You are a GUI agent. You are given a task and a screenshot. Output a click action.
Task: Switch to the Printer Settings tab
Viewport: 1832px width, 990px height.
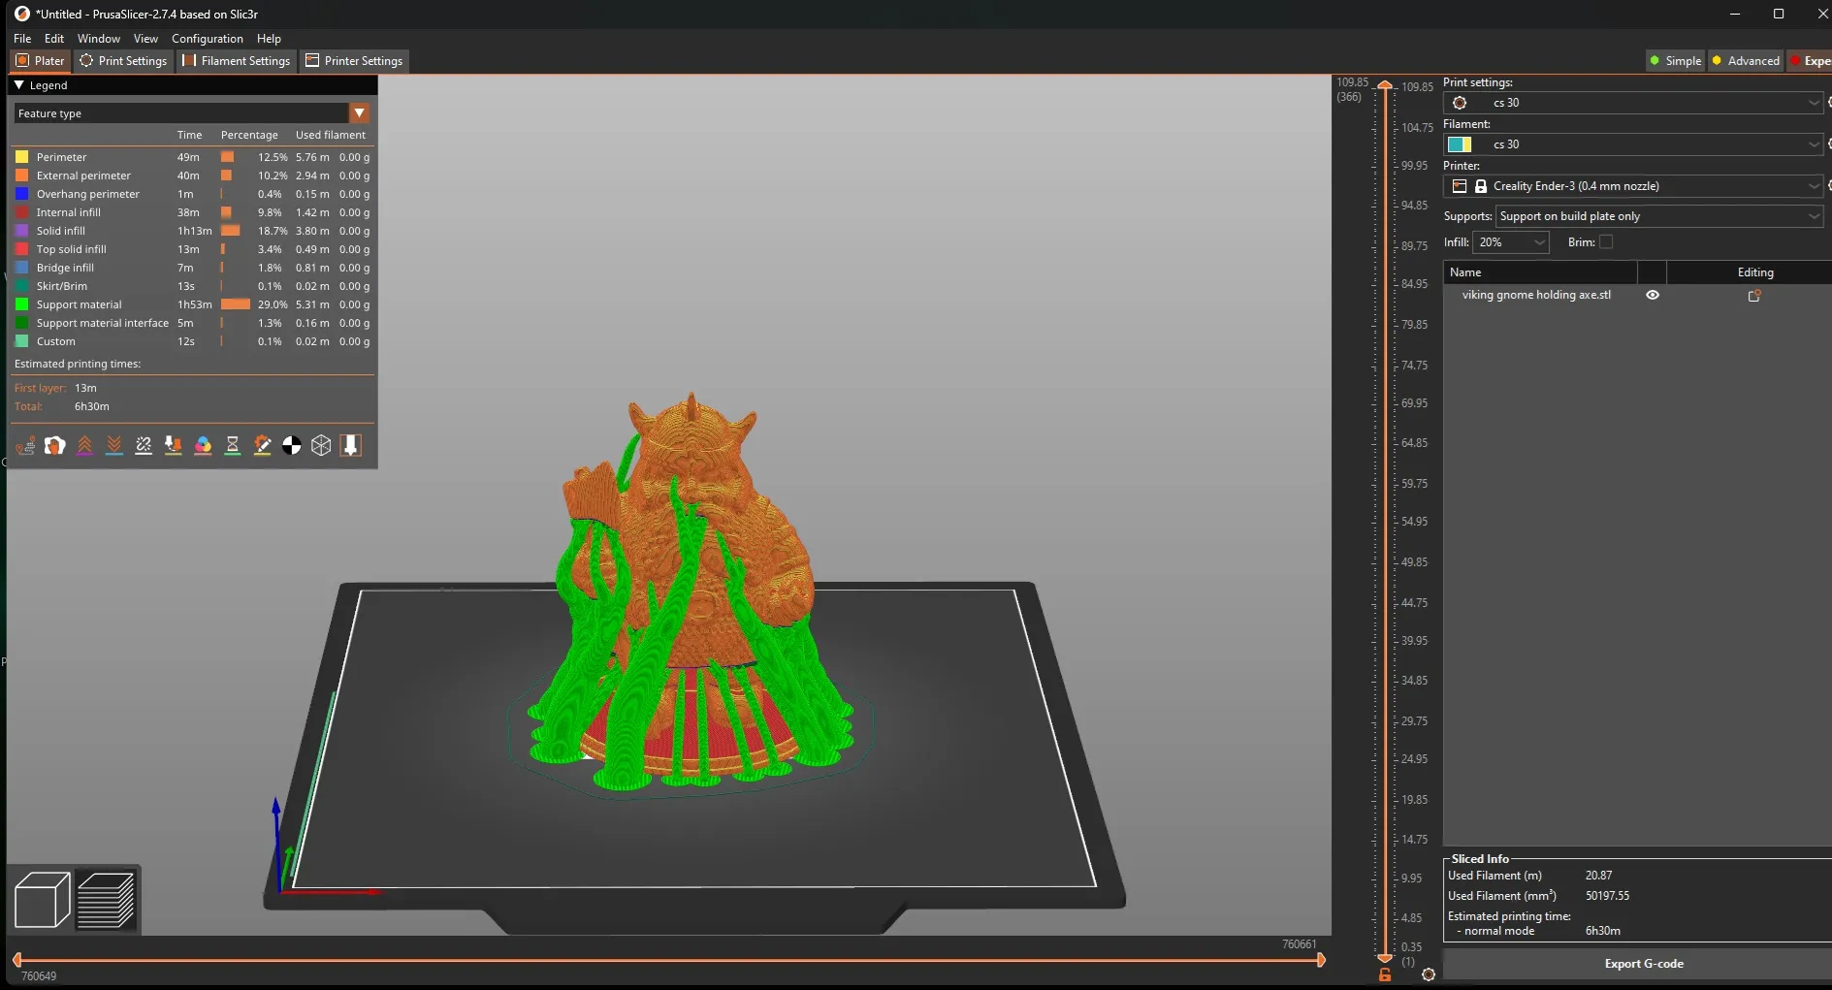click(354, 61)
